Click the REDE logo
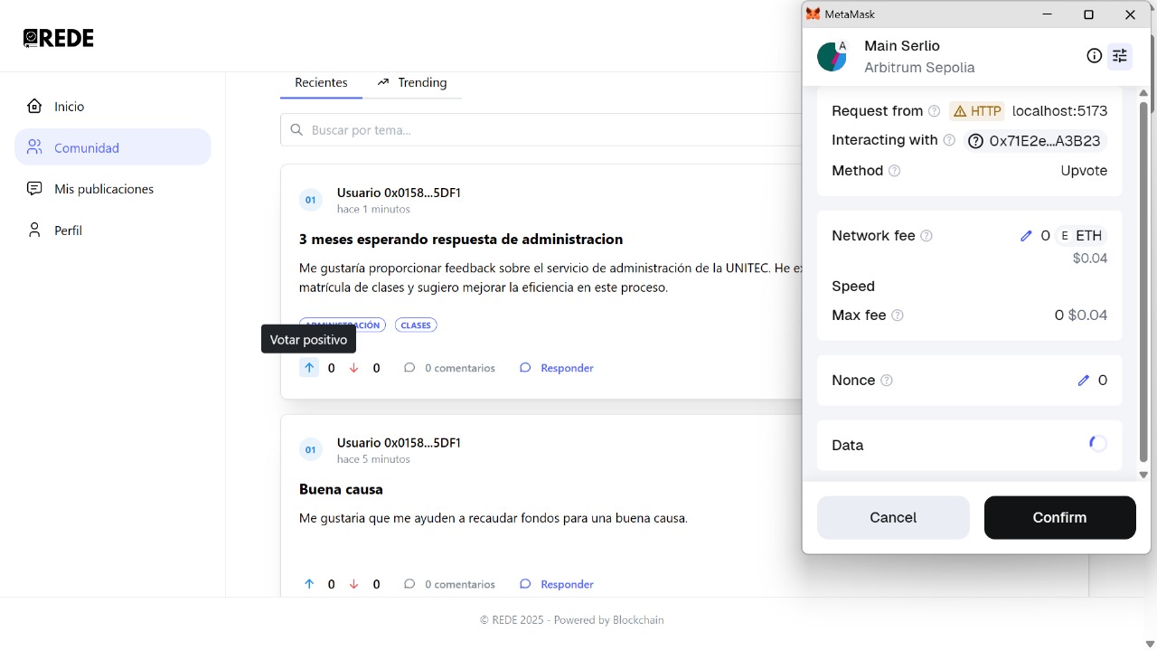This screenshot has height=650, width=1157. [x=59, y=38]
